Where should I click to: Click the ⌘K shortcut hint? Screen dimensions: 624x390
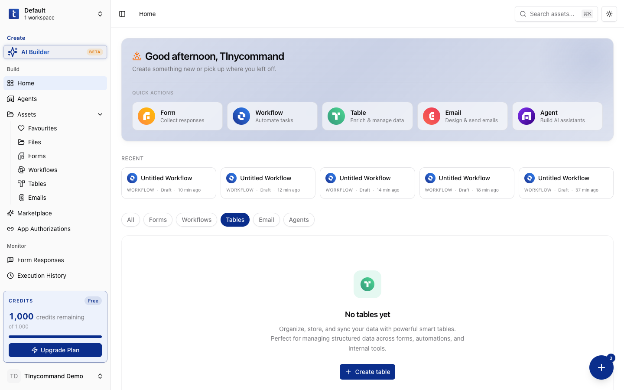coord(587,14)
